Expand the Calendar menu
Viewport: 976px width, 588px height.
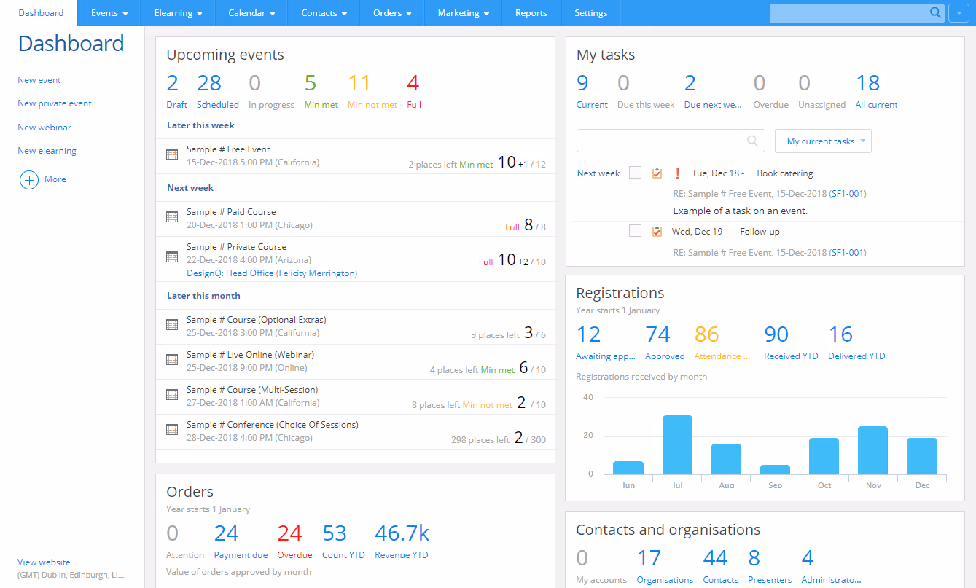251,13
